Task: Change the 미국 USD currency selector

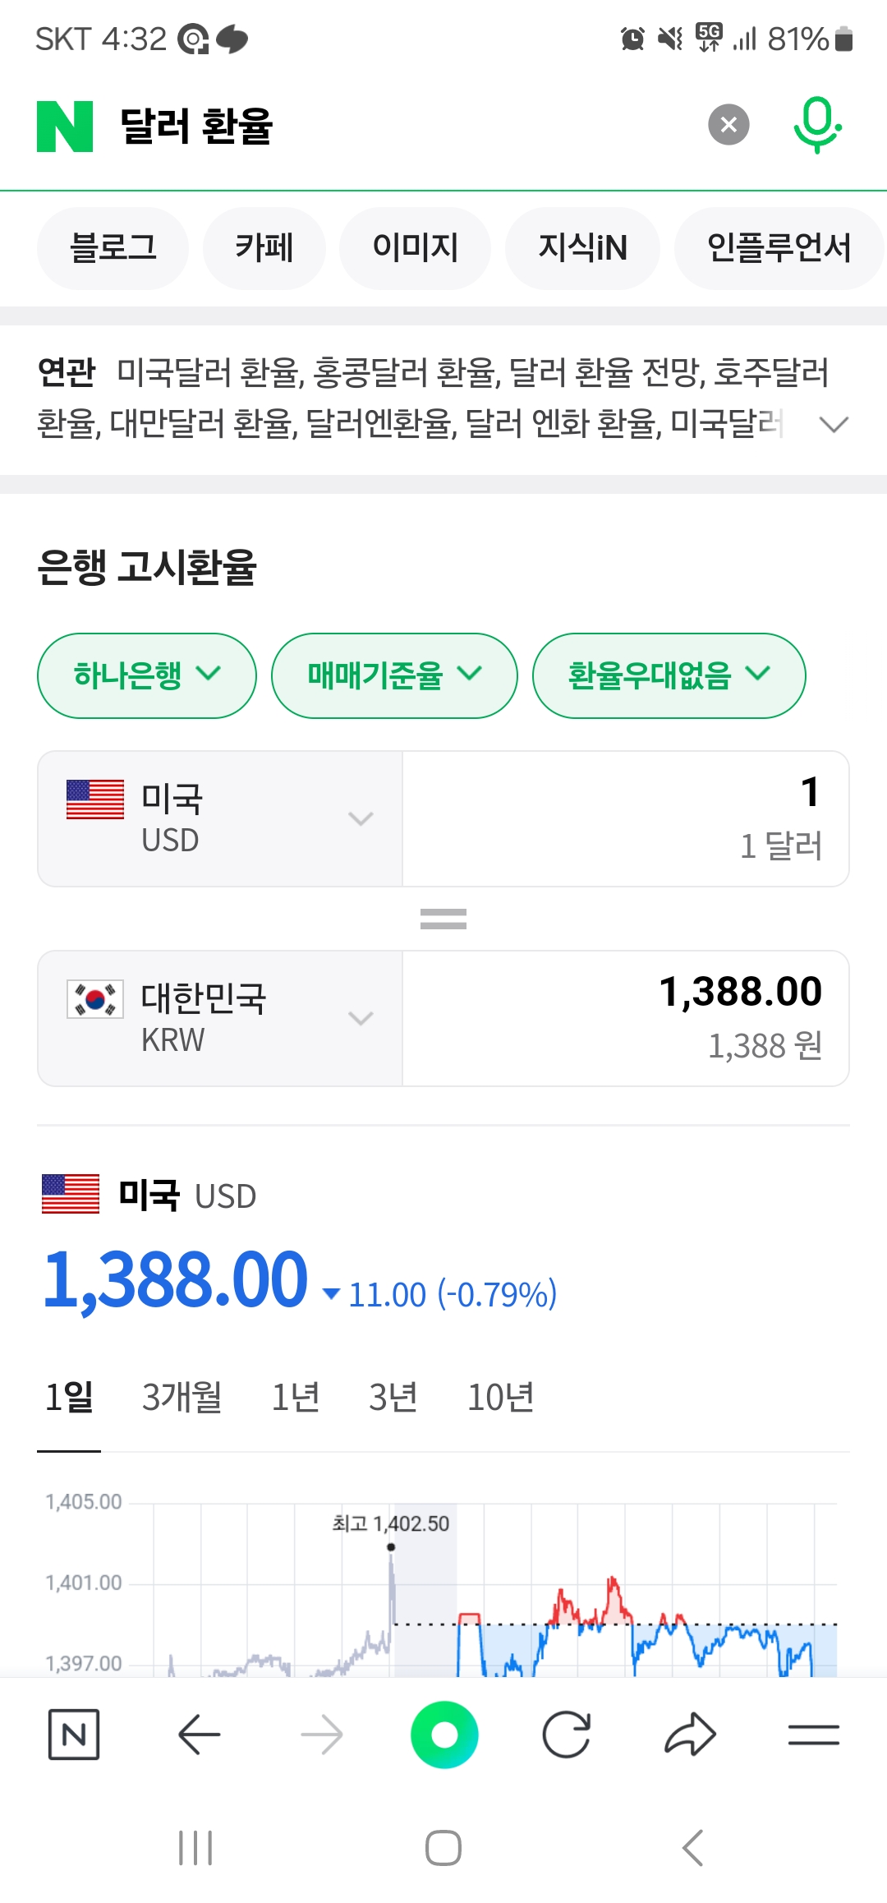Action: pyautogui.click(x=220, y=818)
